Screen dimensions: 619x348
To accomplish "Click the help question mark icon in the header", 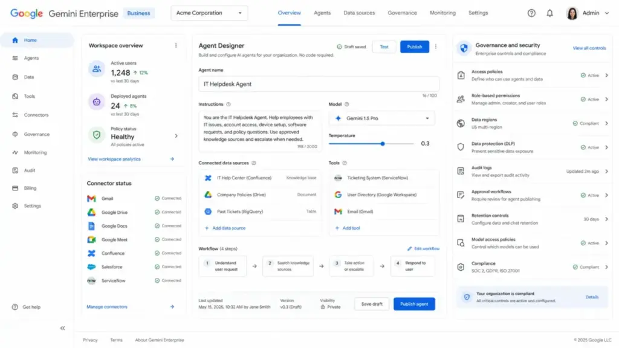I will tap(531, 13).
